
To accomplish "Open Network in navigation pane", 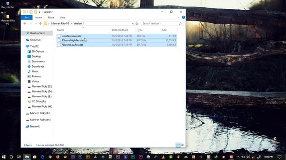I will pyautogui.click(x=35, y=126).
